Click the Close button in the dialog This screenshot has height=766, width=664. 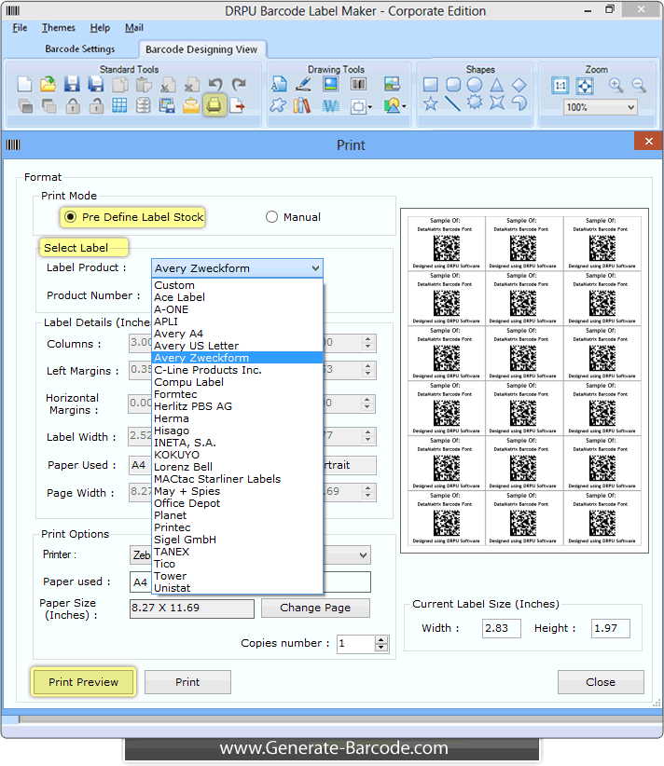601,682
